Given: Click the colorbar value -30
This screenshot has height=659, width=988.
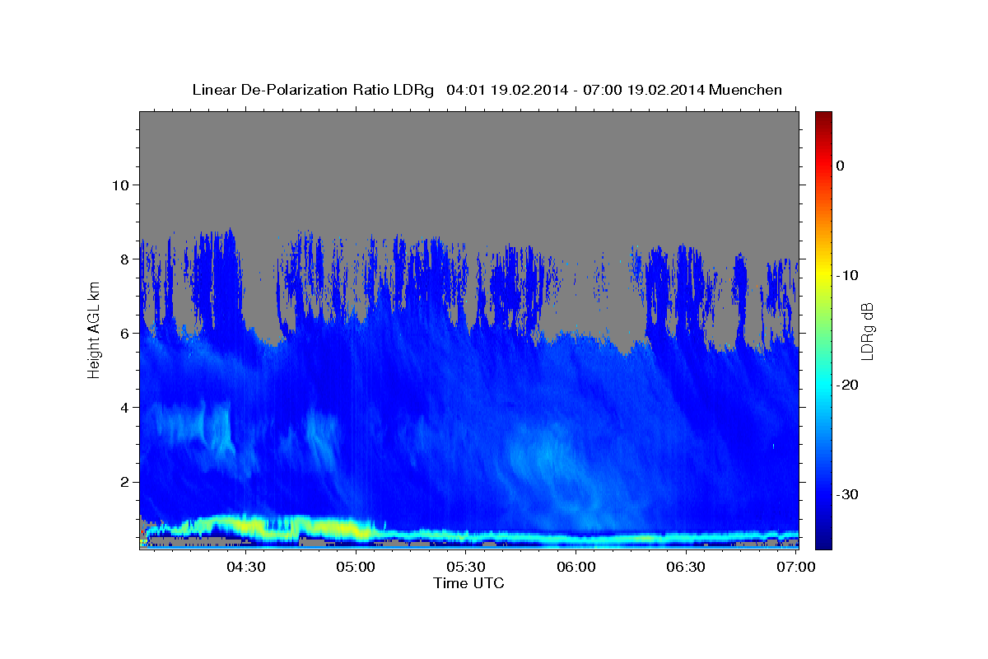Looking at the screenshot, I should coord(848,494).
